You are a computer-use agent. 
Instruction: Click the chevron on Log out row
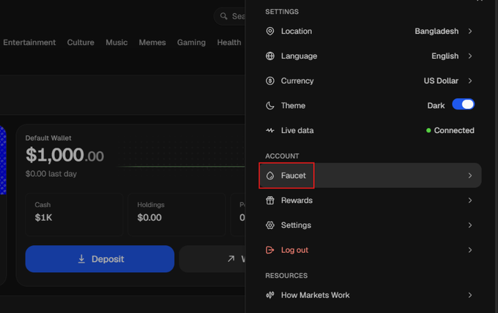click(x=470, y=250)
